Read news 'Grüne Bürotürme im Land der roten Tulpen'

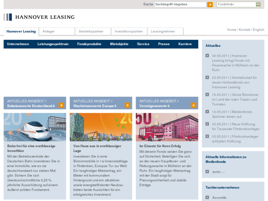[235, 100]
